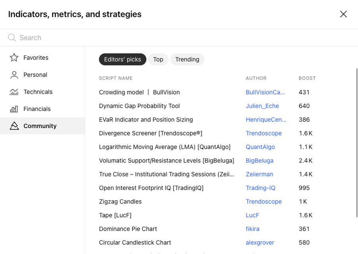Viewport: 358px width, 254px height.
Task: Add Circular Candlestick Chart script
Action: (135, 242)
